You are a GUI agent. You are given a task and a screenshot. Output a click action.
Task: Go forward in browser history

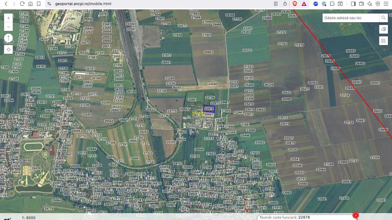14,4
